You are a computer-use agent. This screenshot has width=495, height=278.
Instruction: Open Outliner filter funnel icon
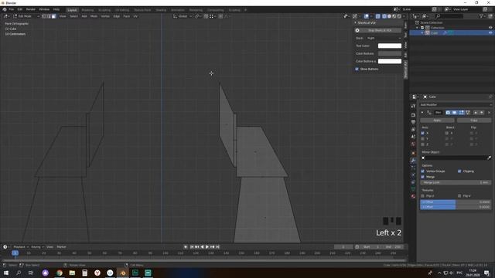click(481, 16)
